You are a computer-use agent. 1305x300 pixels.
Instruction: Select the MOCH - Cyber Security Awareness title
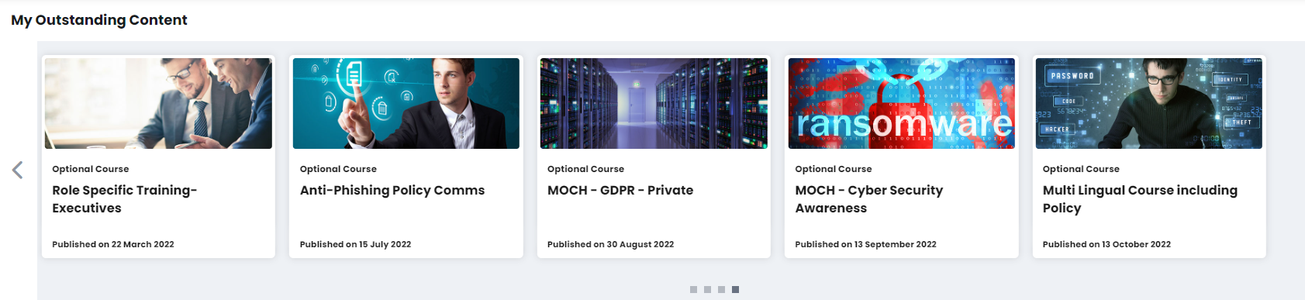(869, 199)
